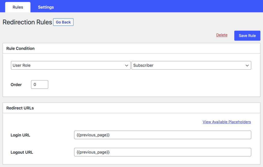Open View Available Placeholders
The image size is (263, 167).
pos(227,122)
